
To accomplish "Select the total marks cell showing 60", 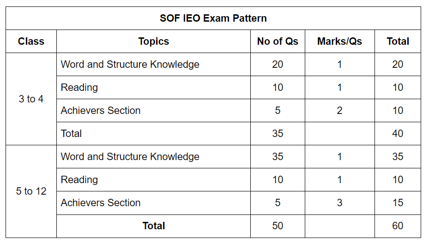I will (x=398, y=226).
